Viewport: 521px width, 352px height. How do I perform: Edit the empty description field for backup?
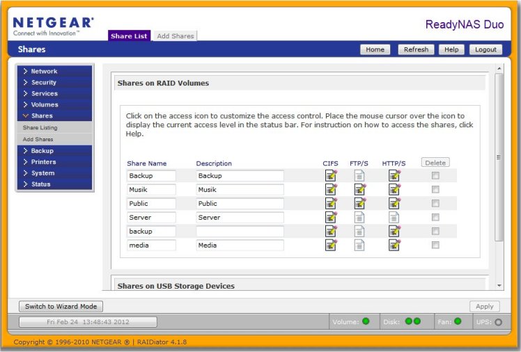click(x=240, y=231)
